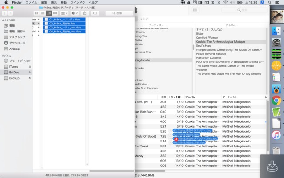Eject the Backup volume

click(x=30, y=78)
